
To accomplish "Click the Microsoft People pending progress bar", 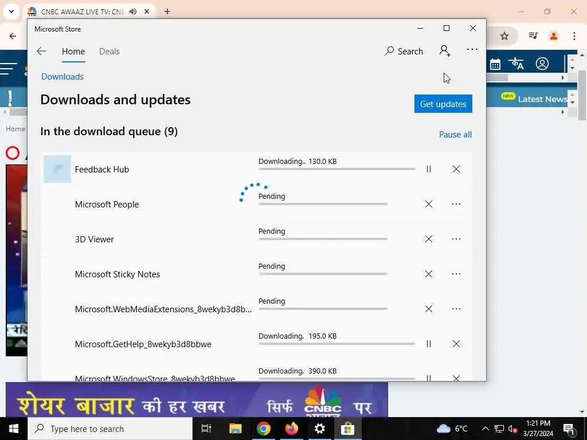I will (x=323, y=204).
